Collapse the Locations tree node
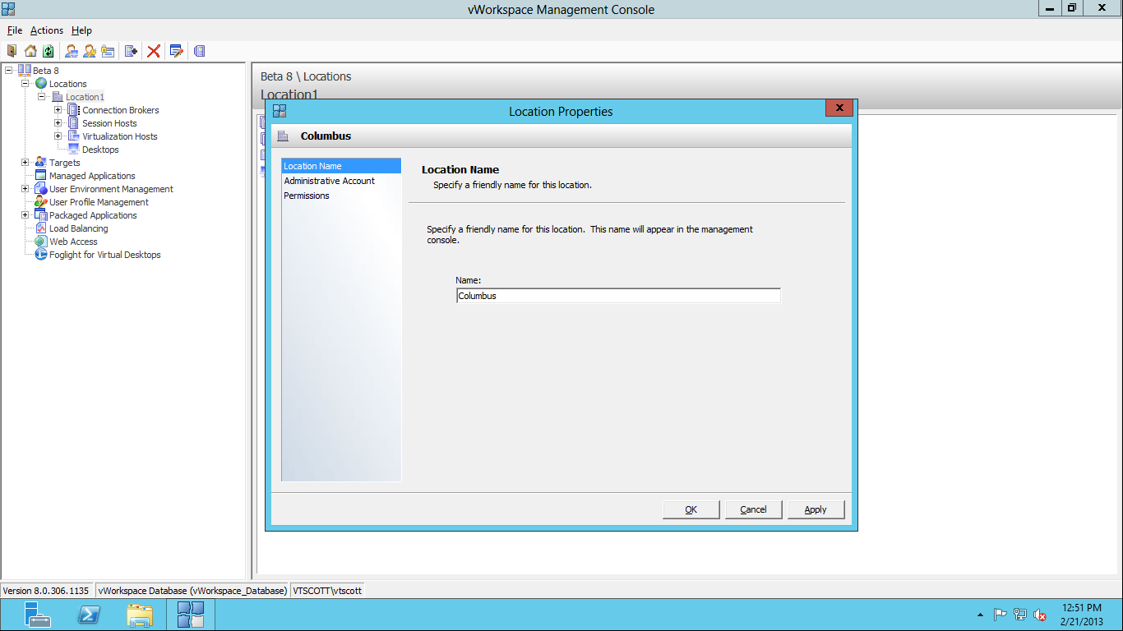The image size is (1123, 631). [25, 84]
